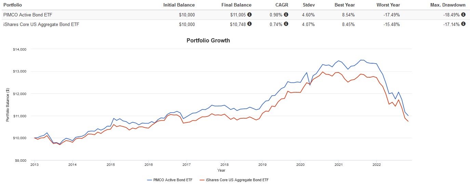
Task: Click the Final Balance column header
Action: 237,5
